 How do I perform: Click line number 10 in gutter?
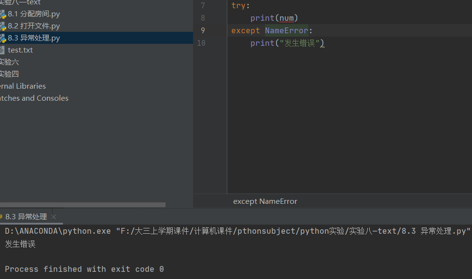tap(201, 43)
